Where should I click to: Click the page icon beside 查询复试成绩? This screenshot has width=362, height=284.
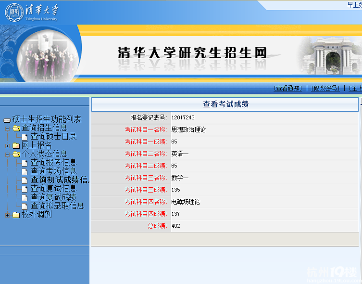(x=25, y=198)
